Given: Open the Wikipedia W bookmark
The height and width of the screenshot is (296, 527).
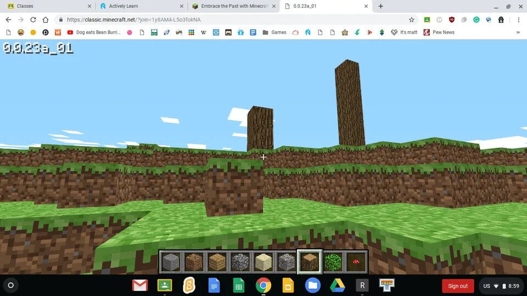Looking at the screenshot, I should point(203,32).
